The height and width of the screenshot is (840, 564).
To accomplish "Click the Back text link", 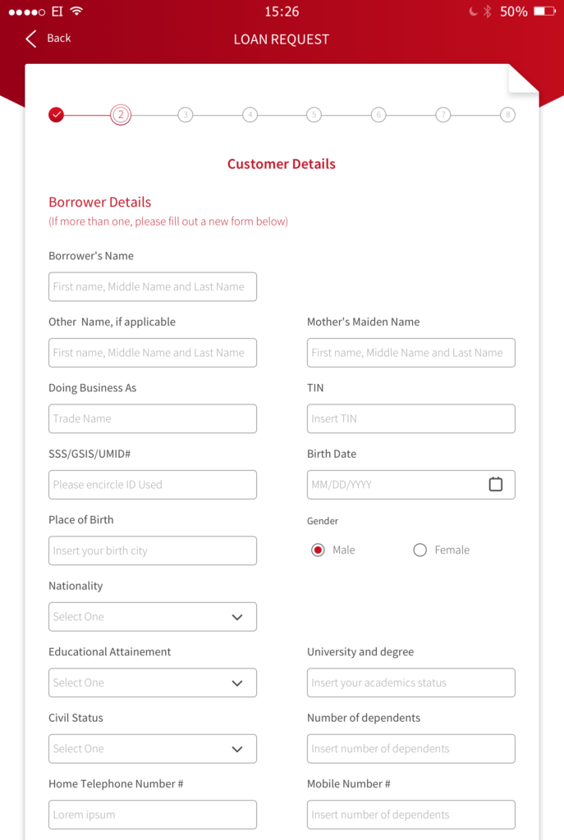I will (59, 38).
